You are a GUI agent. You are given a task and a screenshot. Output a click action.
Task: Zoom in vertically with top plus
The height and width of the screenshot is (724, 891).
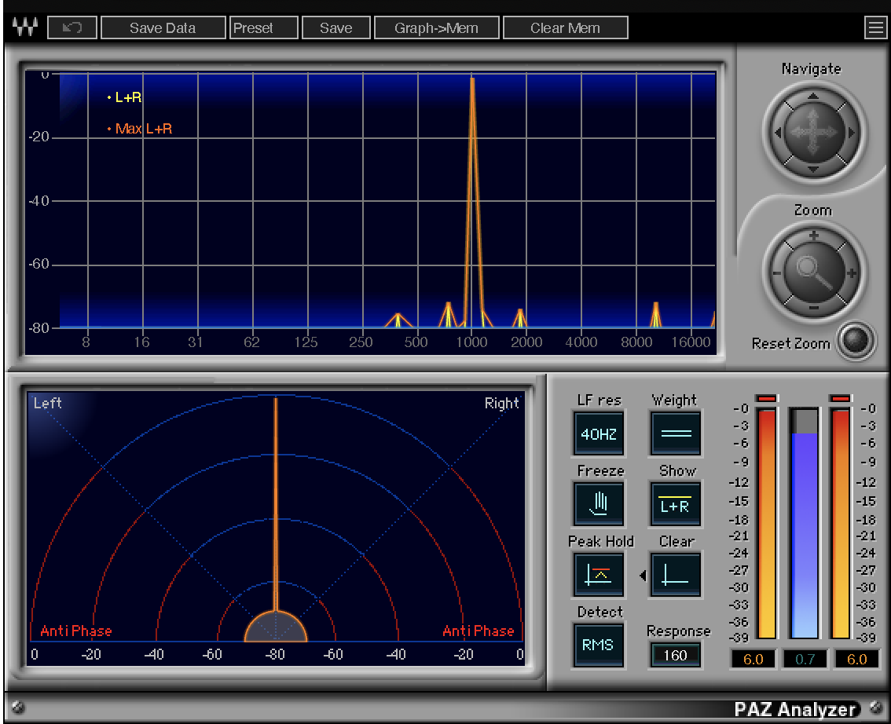[814, 235]
